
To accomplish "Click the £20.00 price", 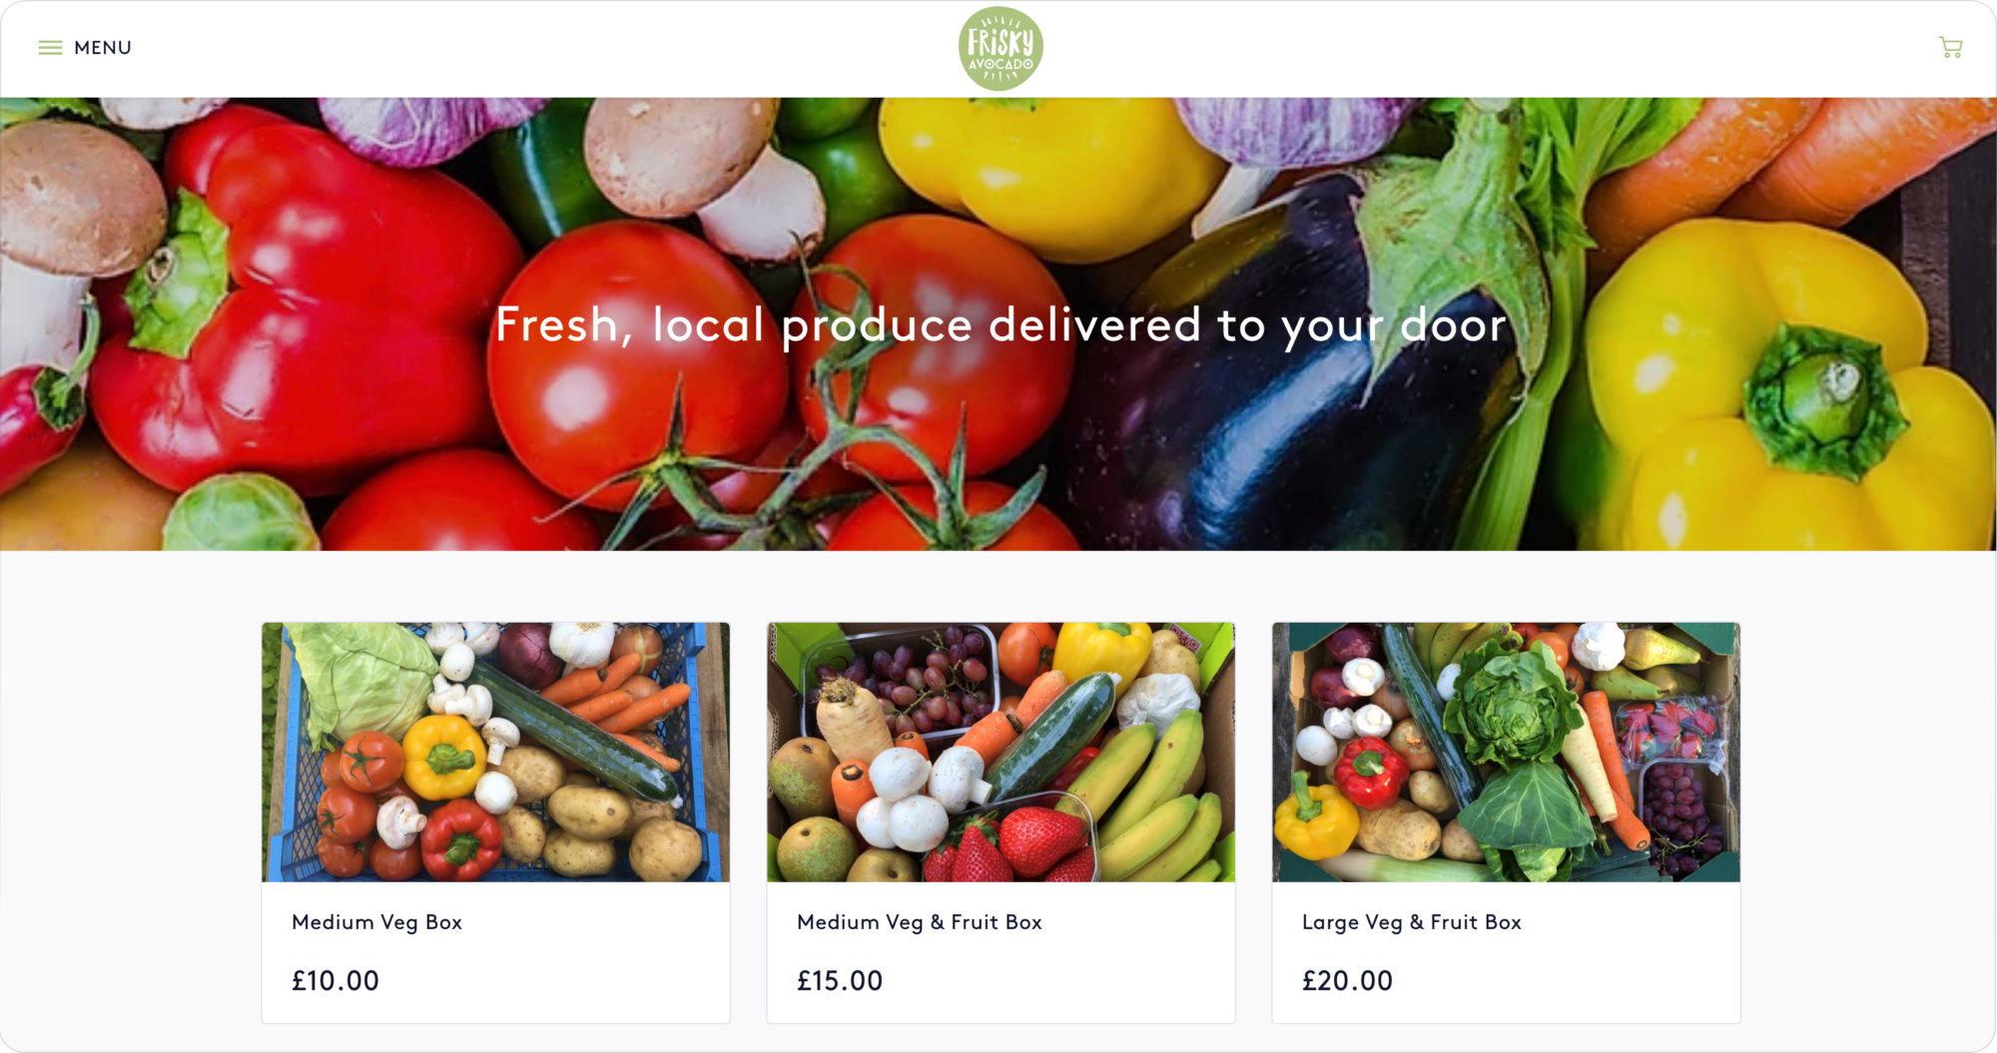I will [x=1347, y=981].
